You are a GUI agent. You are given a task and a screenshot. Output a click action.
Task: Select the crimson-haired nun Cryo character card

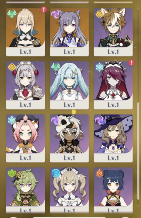pos(113,85)
